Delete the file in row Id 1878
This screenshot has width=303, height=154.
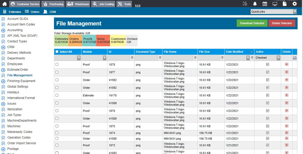pos(287,64)
